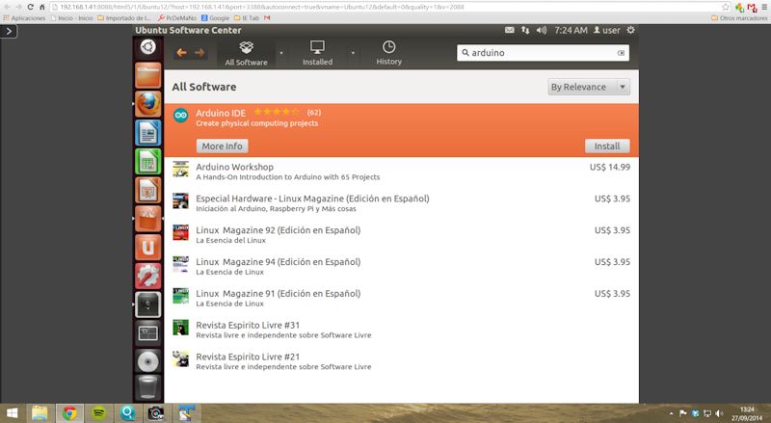The height and width of the screenshot is (423, 771).
Task: Open the Otros marcadores bookmarks folder
Action: (x=739, y=17)
